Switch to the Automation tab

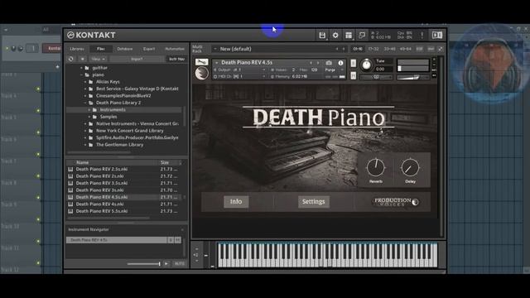tap(175, 49)
